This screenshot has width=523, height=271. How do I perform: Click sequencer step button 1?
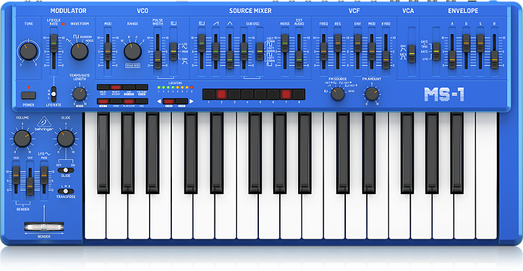tap(209, 94)
